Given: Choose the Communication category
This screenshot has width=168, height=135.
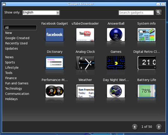Looking at the screenshot, I should 17,94.
